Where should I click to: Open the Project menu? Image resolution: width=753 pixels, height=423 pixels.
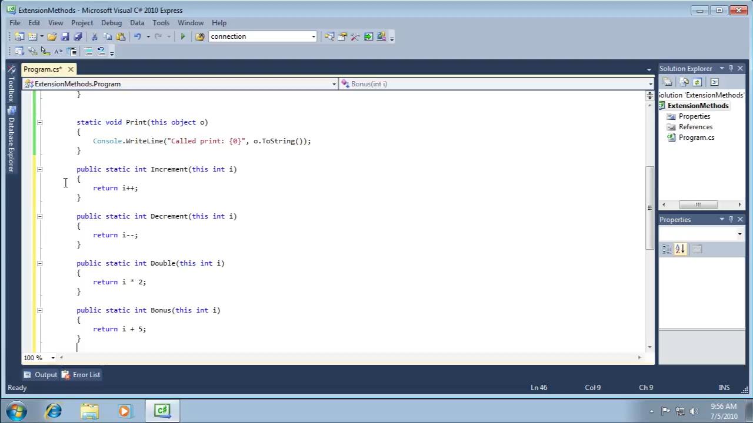pyautogui.click(x=82, y=23)
